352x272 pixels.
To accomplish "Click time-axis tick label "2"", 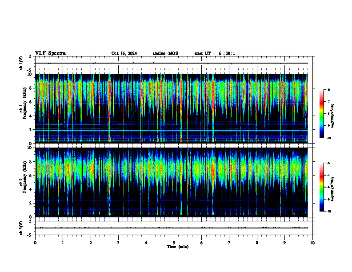I will click(91, 243).
